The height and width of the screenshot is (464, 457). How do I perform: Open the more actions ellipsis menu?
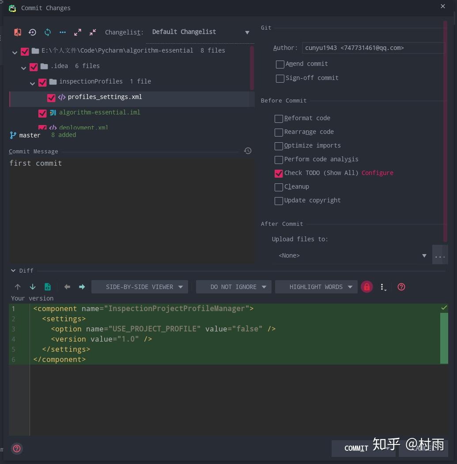pos(63,32)
